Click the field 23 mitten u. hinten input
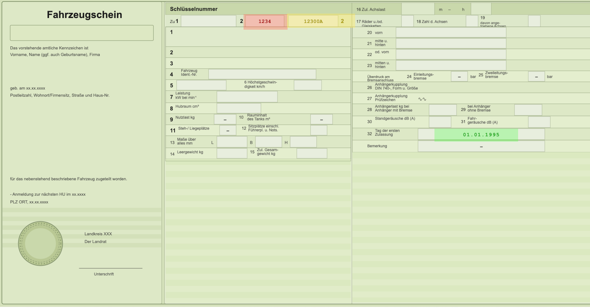Viewport: 590px width, 308px height. pos(451,66)
